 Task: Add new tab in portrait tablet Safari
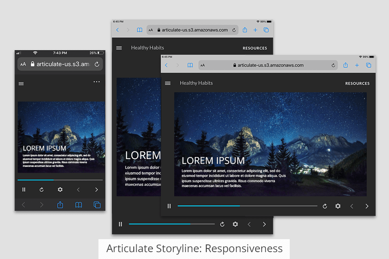click(255, 30)
